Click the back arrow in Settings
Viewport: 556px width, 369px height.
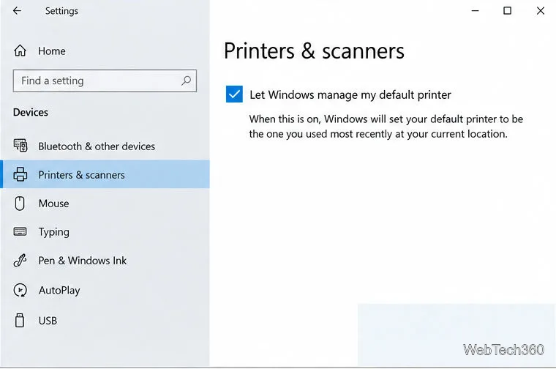tap(17, 11)
